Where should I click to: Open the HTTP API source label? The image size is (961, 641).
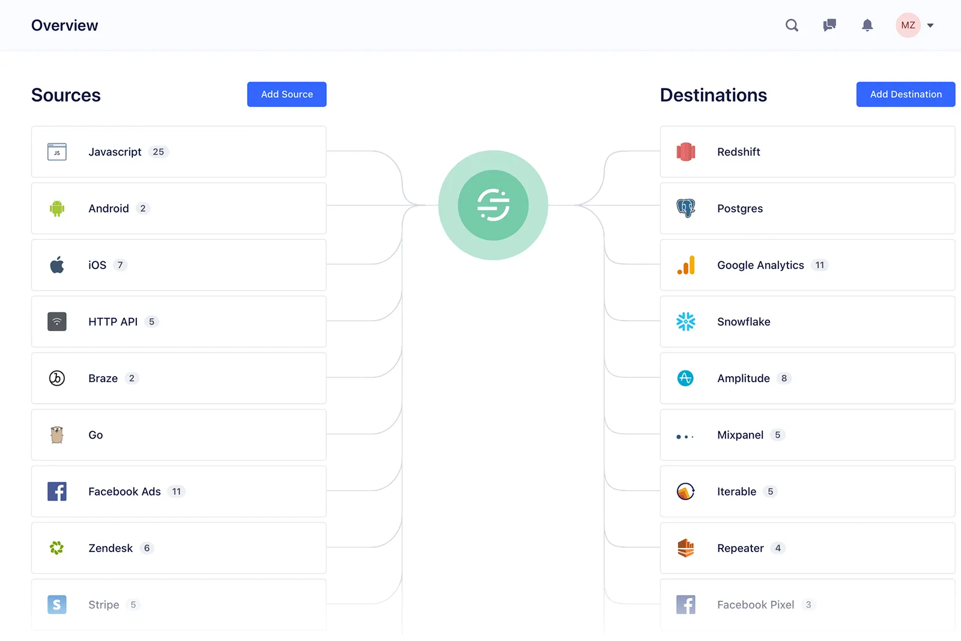(x=113, y=321)
